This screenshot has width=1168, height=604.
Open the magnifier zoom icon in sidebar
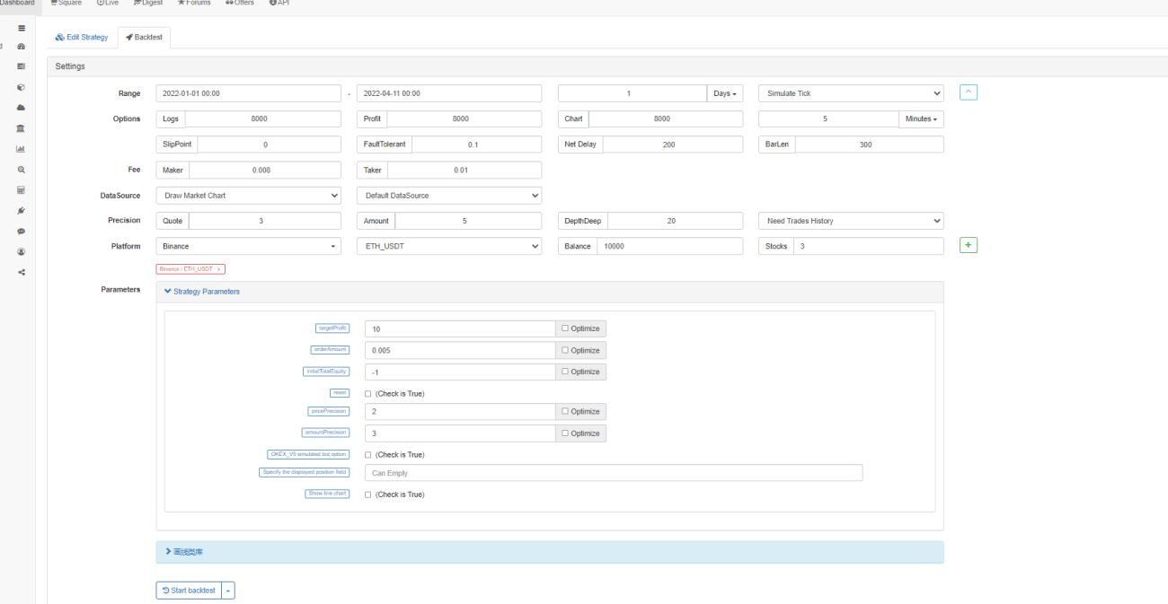pyautogui.click(x=22, y=170)
